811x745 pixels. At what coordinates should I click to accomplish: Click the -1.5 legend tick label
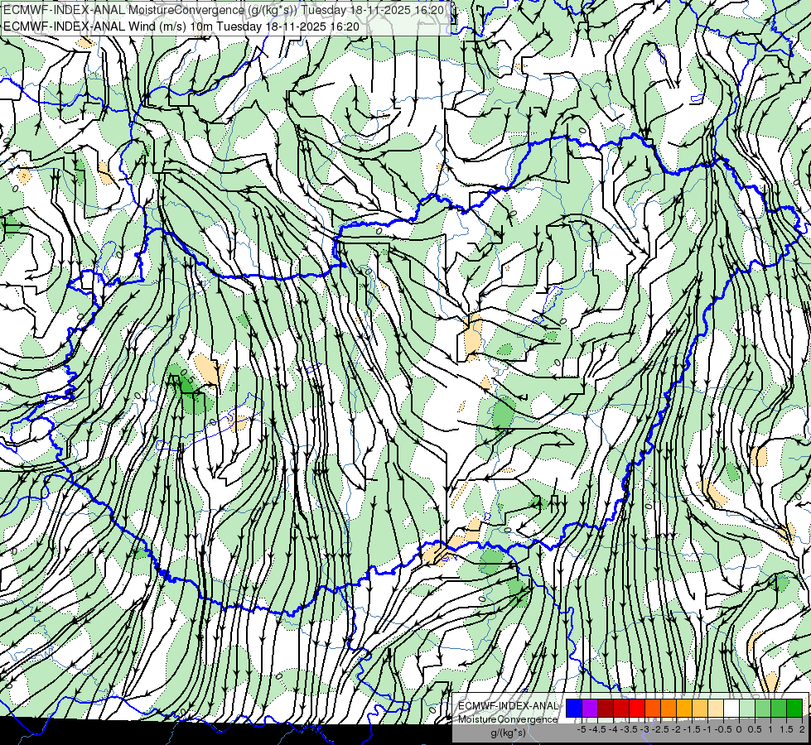click(692, 729)
